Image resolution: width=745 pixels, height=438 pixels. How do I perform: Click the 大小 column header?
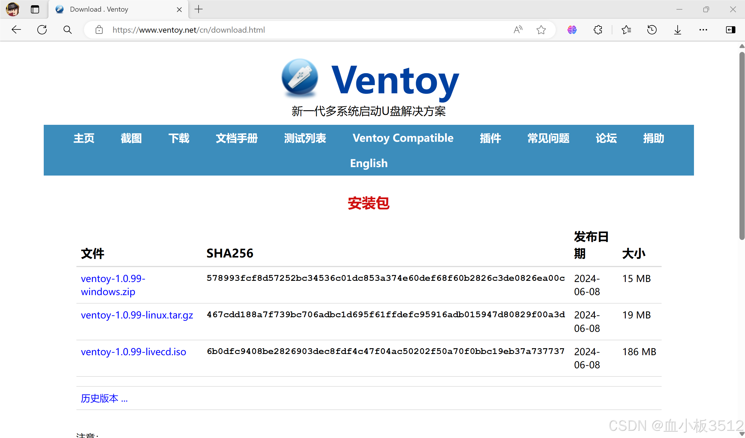click(x=634, y=253)
